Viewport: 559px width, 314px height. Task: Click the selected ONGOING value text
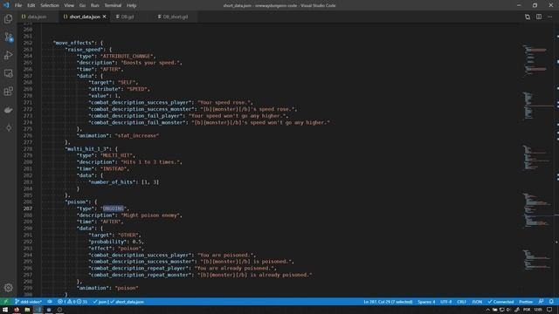point(113,208)
